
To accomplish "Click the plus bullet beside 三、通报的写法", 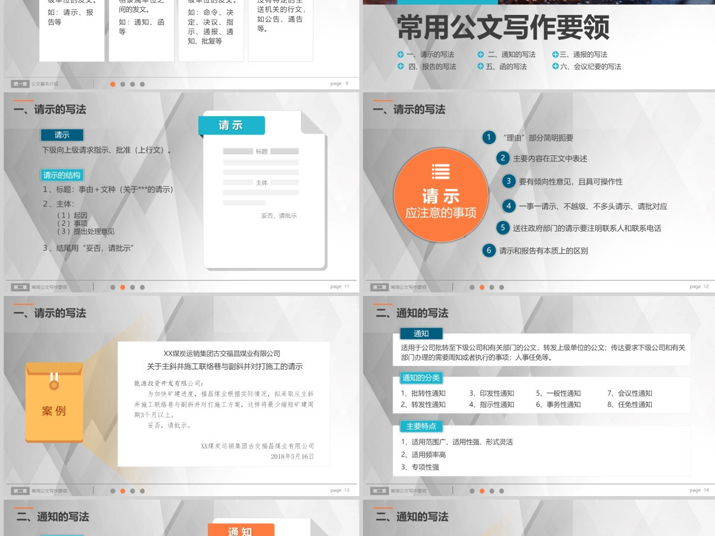I will [555, 54].
